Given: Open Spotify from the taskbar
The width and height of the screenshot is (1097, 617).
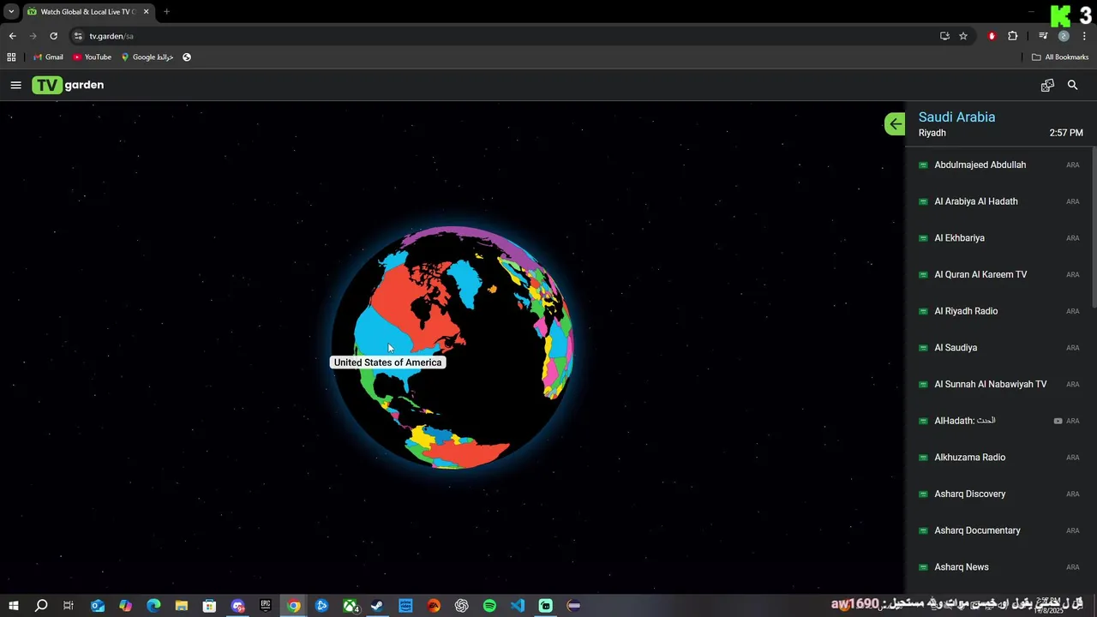Looking at the screenshot, I should [x=489, y=606].
